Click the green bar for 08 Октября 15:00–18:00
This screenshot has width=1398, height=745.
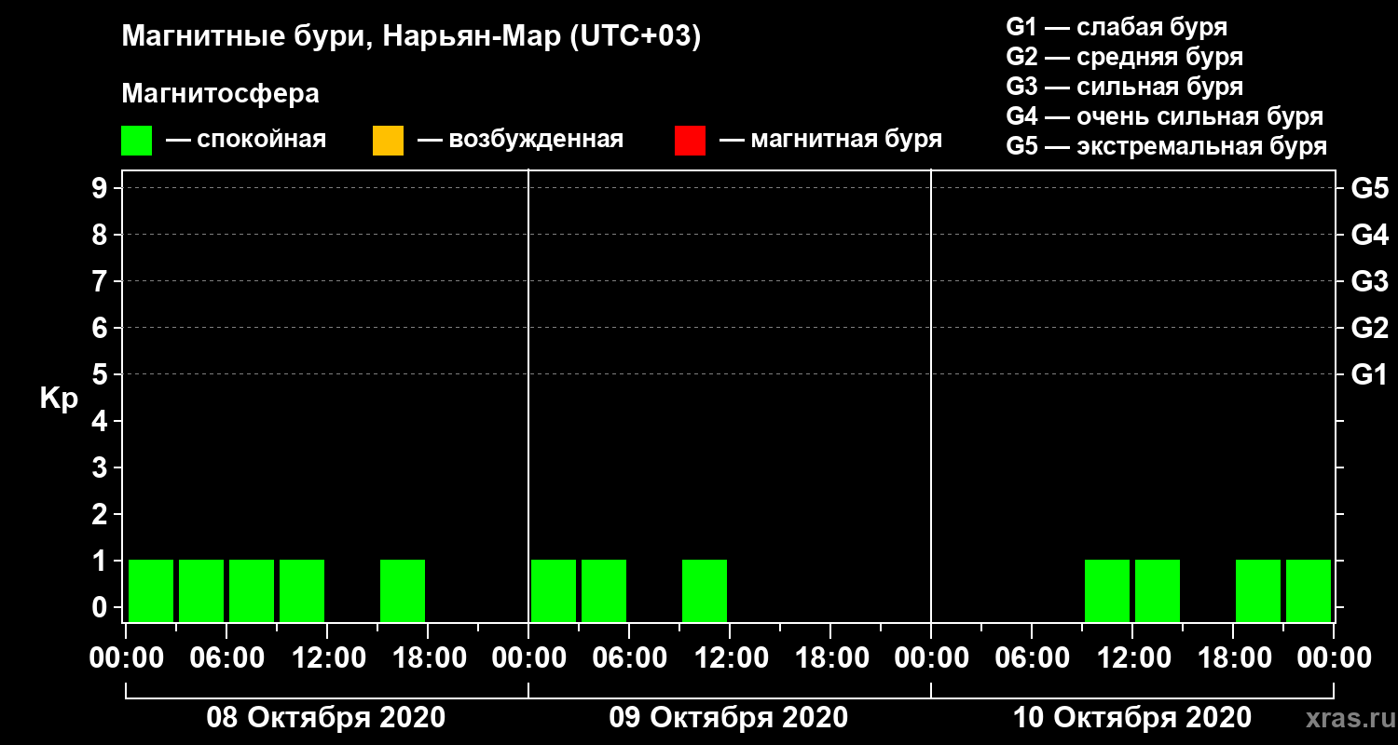tap(403, 590)
